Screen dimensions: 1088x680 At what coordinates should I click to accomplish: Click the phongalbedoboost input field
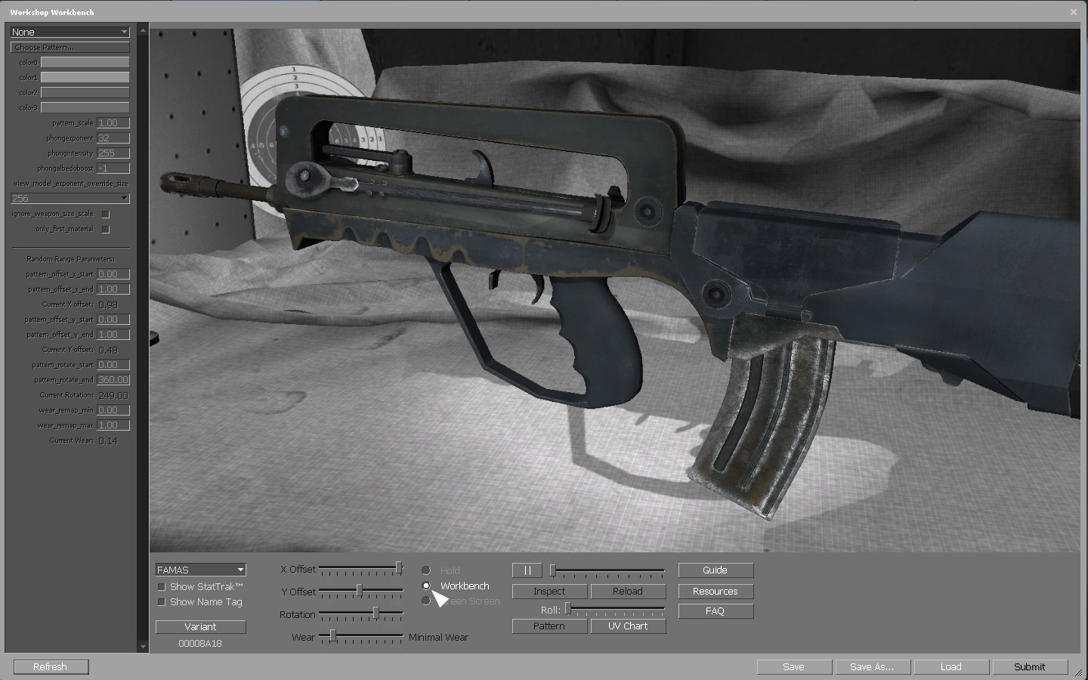[x=113, y=168]
